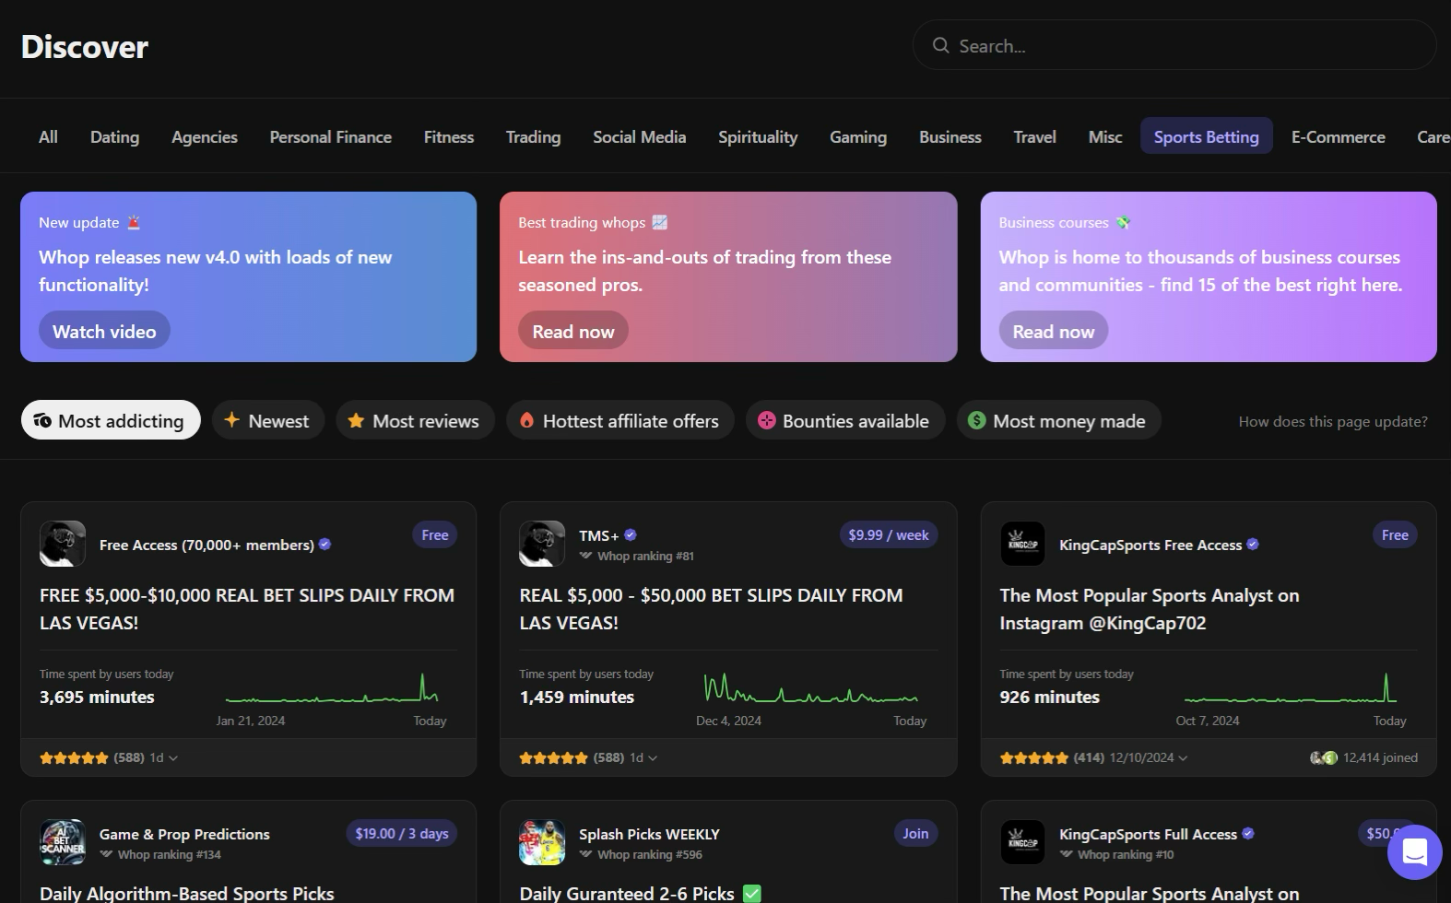1451x903 pixels.
Task: Click the 3,695 minutes usage sparkline chart
Action: pos(332,689)
